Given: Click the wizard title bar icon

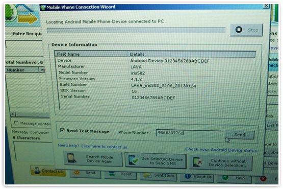Looking at the screenshot, I should [x=43, y=8].
